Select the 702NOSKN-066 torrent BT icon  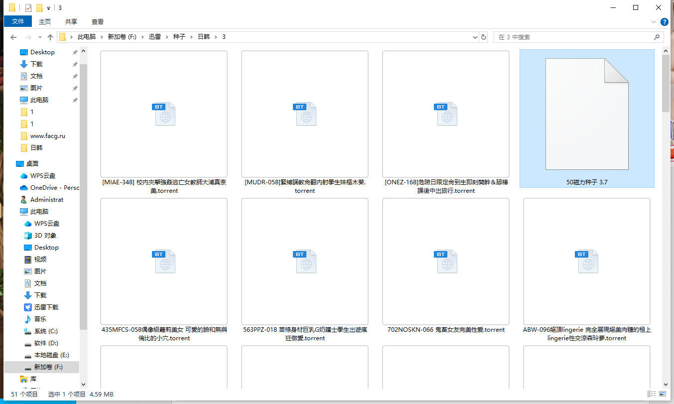pos(446,261)
